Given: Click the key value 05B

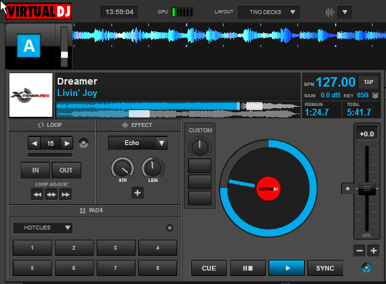Looking at the screenshot, I should coord(363,95).
